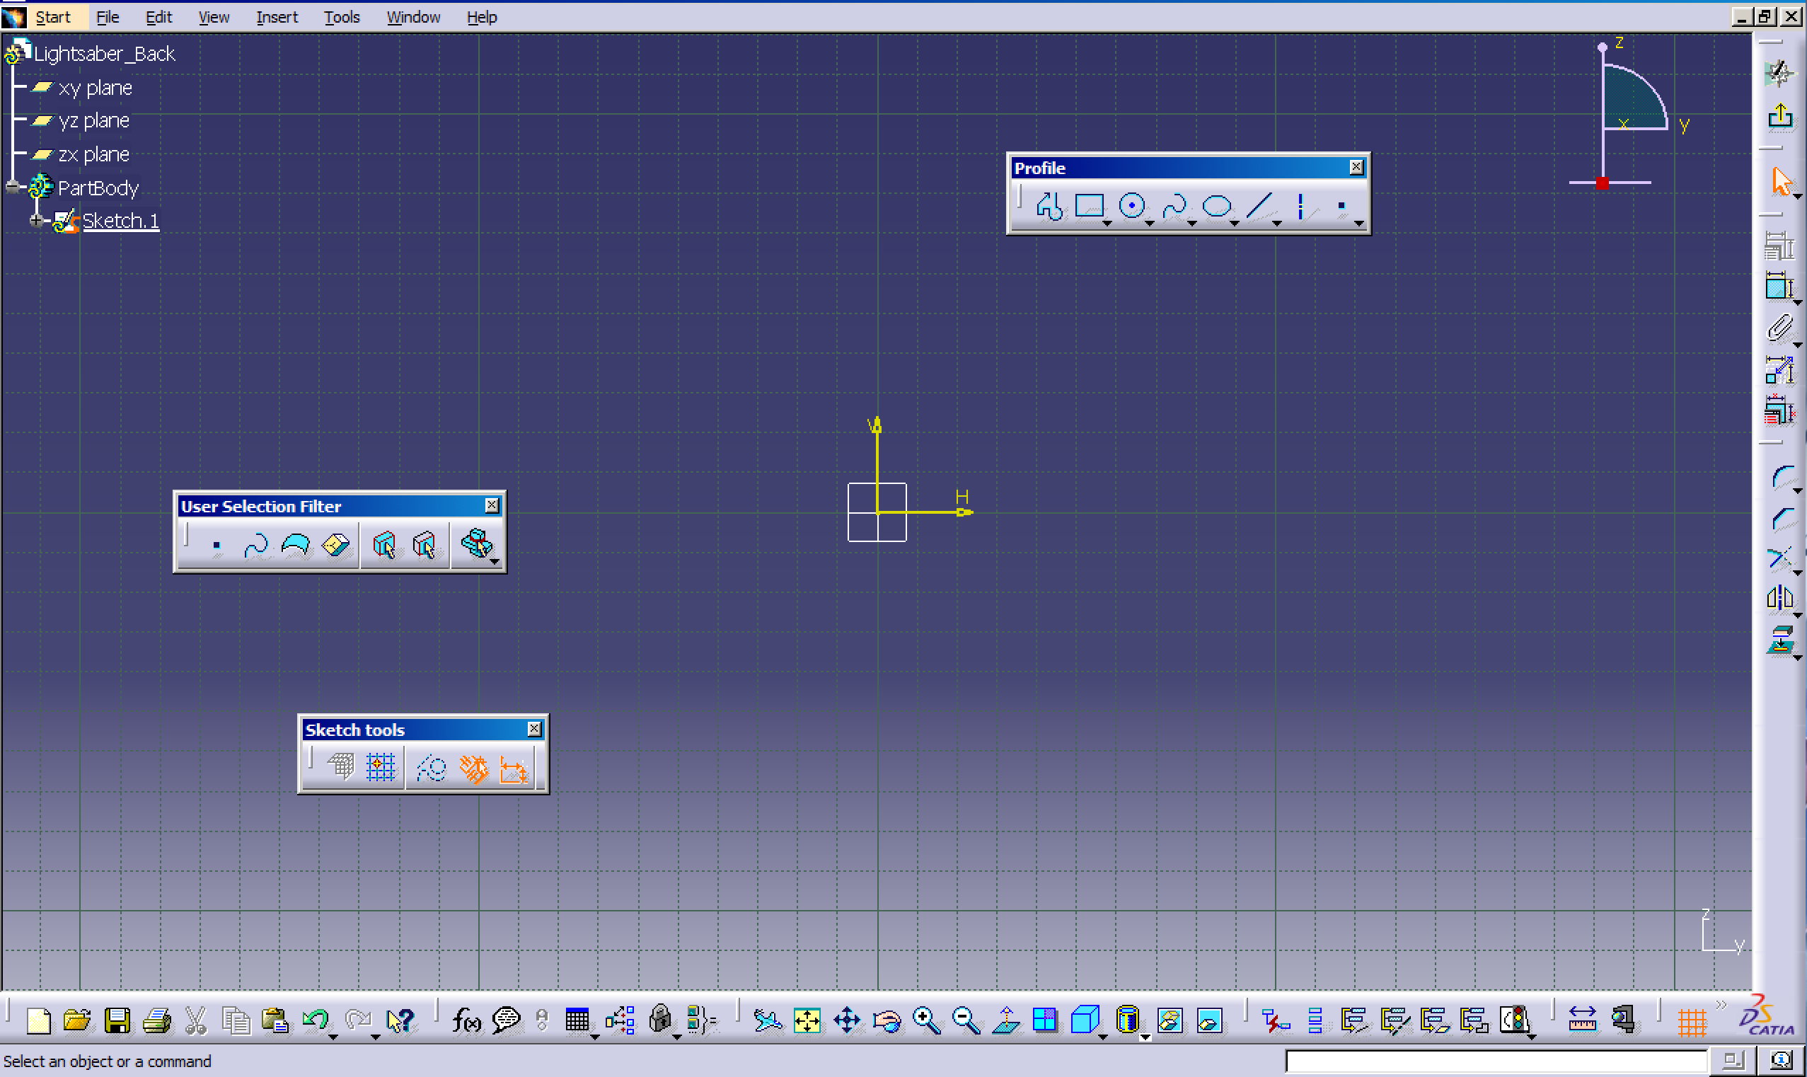Open dropdown arrow under Spline tool

1192,223
